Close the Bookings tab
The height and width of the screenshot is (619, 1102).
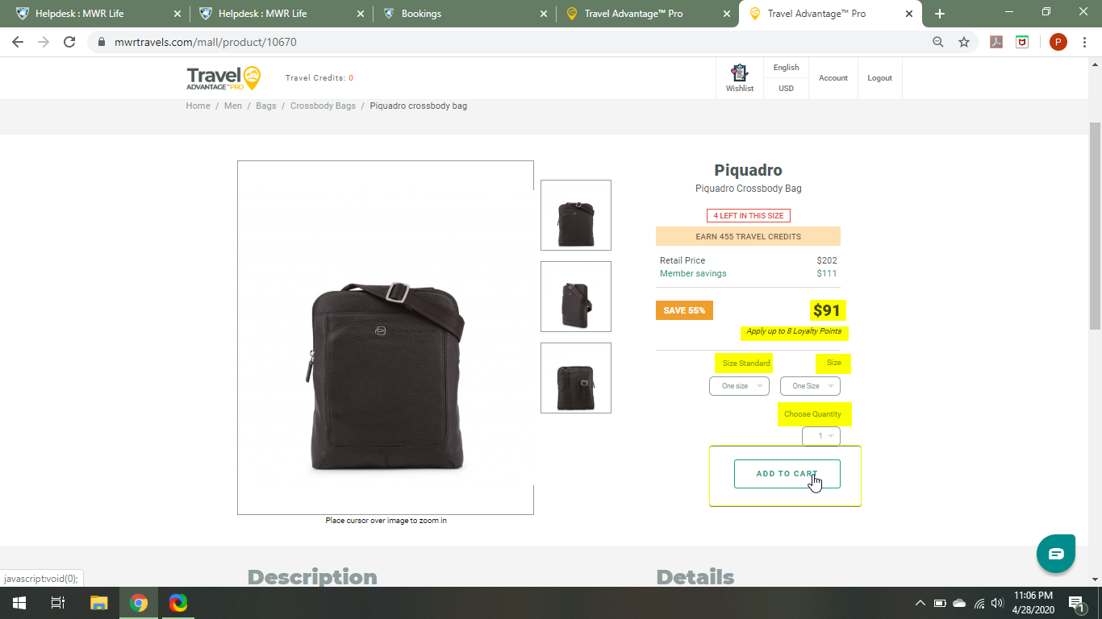click(544, 14)
